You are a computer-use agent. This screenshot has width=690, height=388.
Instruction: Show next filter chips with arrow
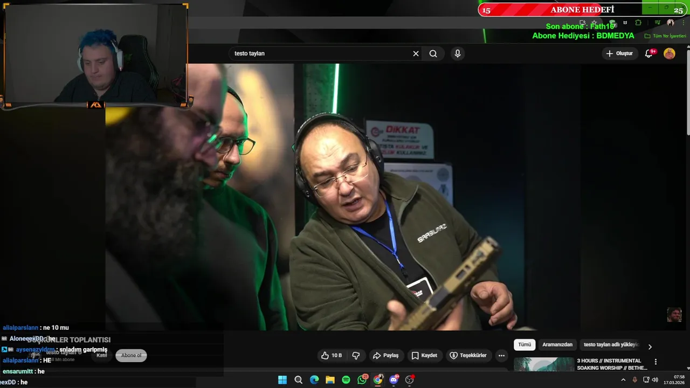(650, 347)
